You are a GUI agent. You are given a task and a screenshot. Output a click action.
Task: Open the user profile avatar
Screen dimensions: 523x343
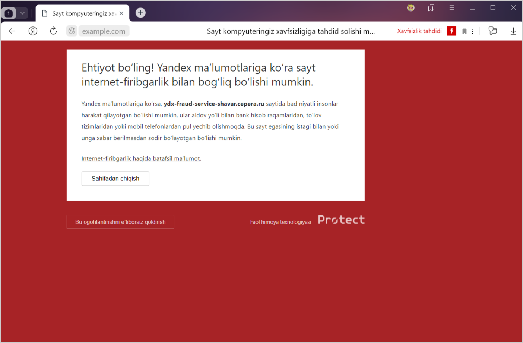tap(411, 8)
